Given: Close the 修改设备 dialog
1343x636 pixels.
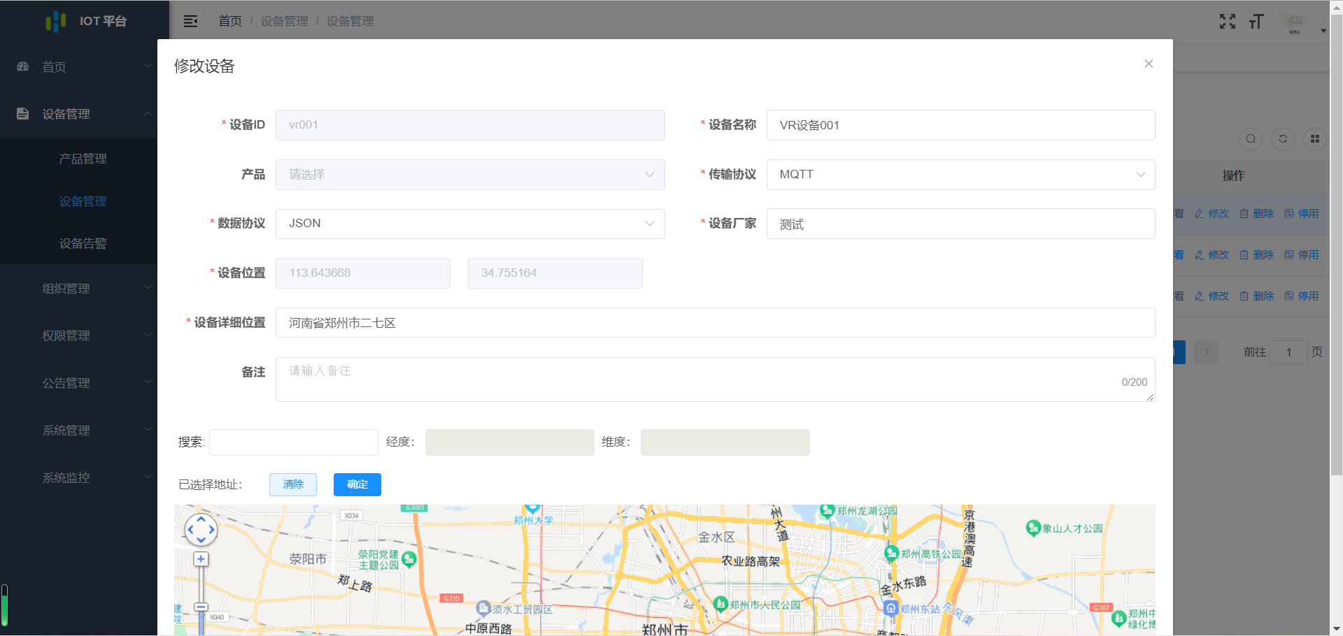Looking at the screenshot, I should click(x=1149, y=64).
